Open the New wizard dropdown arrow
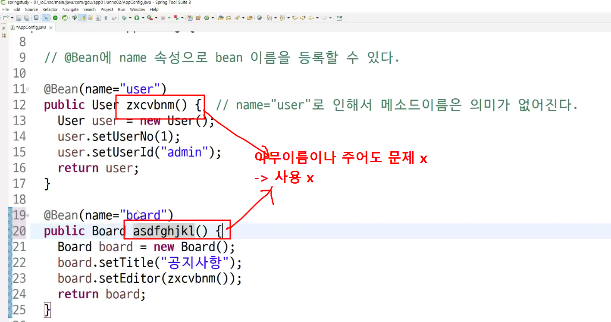This screenshot has width=611, height=322. pos(12,18)
